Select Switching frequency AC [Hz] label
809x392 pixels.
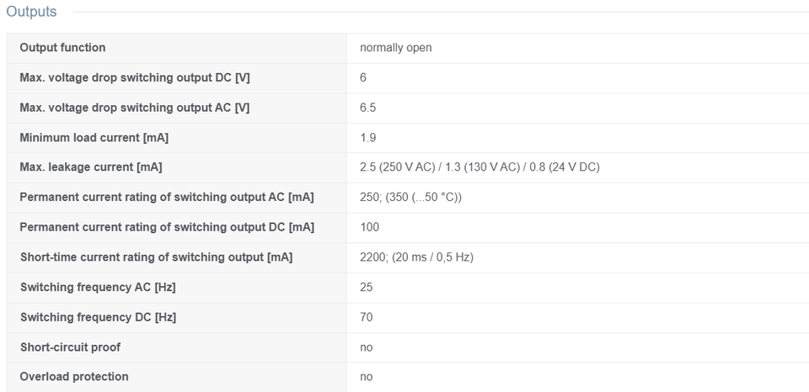click(98, 287)
